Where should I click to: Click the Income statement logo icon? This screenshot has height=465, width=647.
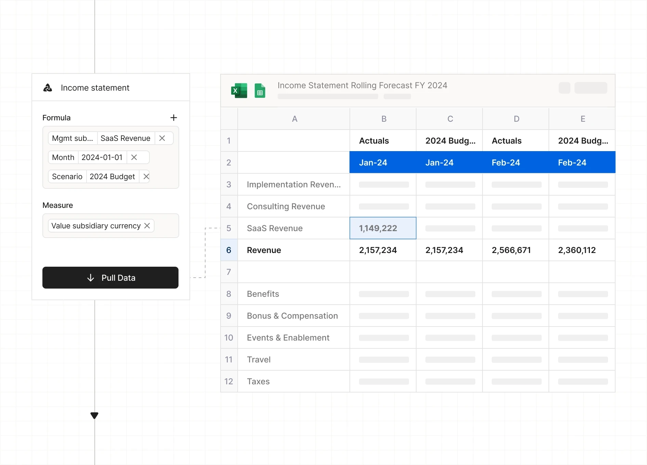48,88
